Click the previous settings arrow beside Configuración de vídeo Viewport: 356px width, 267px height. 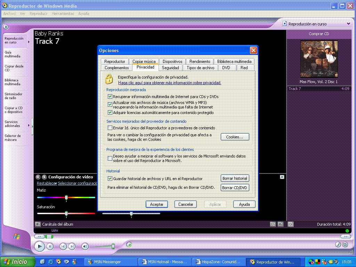click(x=38, y=177)
